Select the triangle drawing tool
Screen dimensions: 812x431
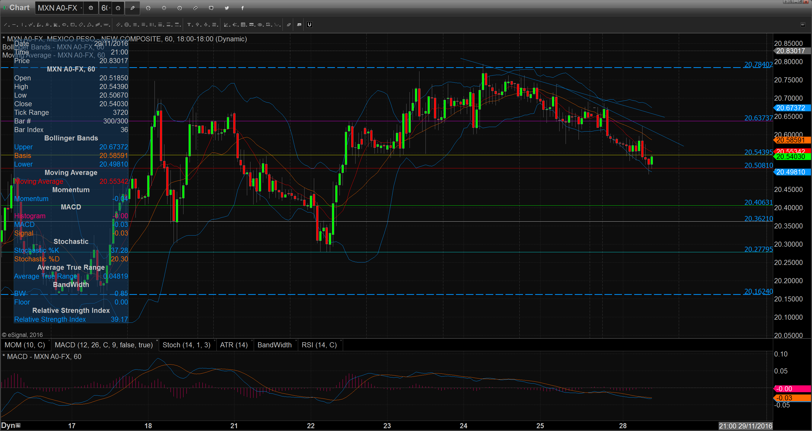(x=89, y=25)
